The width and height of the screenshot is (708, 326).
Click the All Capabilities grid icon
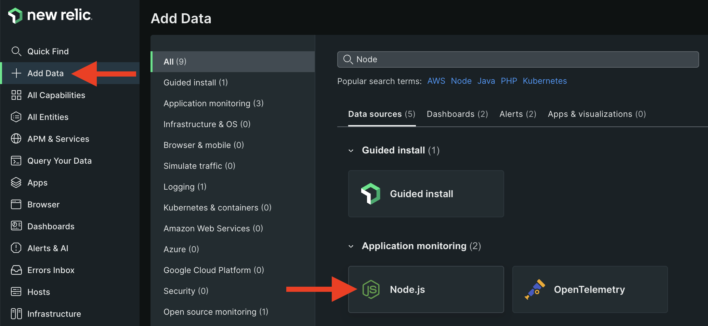coord(16,95)
